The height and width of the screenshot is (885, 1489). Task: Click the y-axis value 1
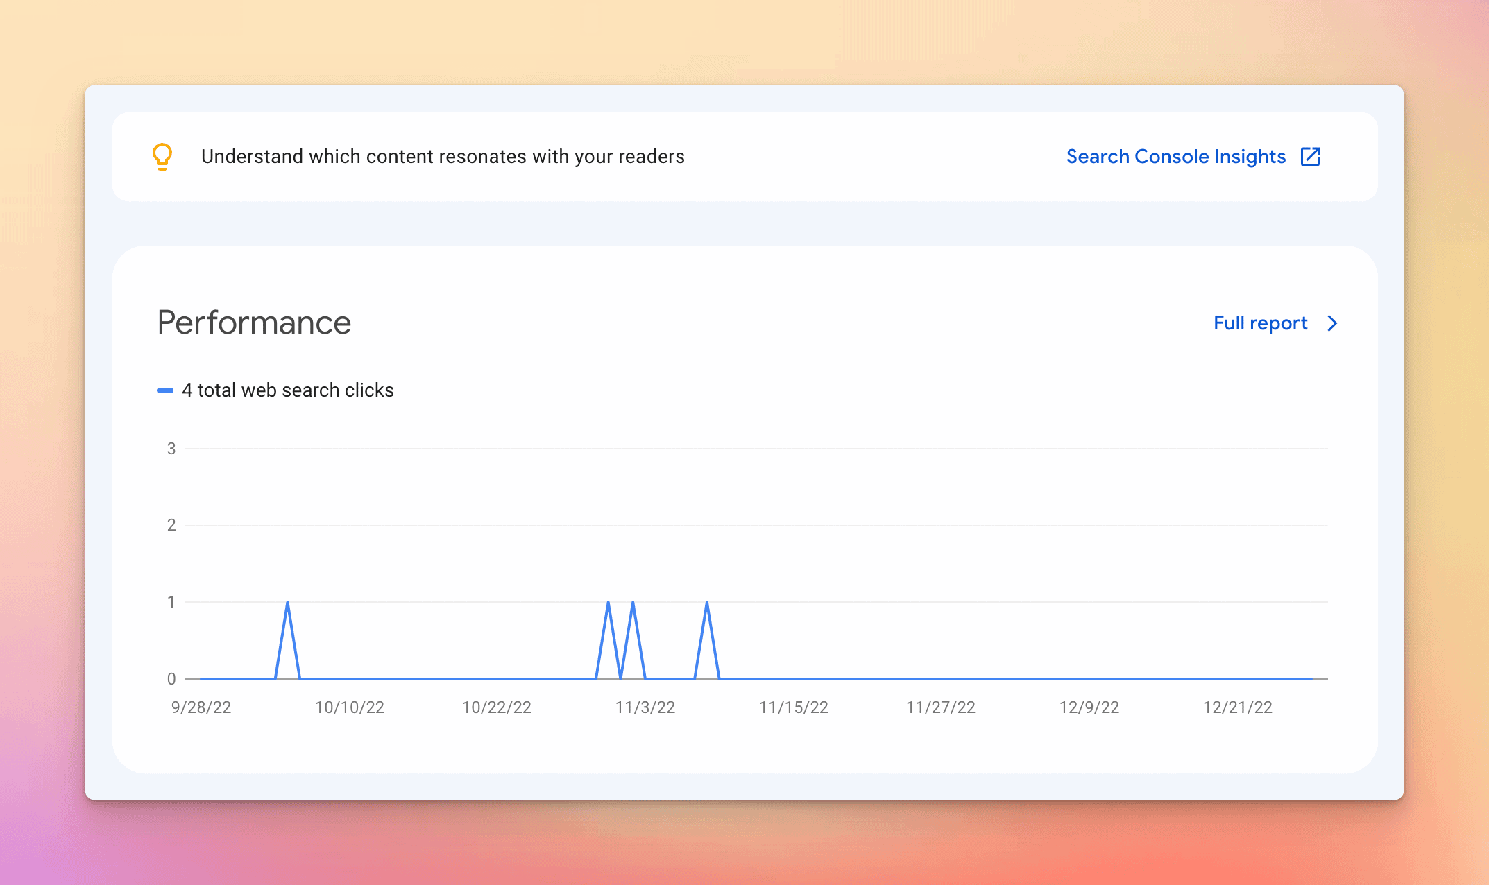coord(171,602)
